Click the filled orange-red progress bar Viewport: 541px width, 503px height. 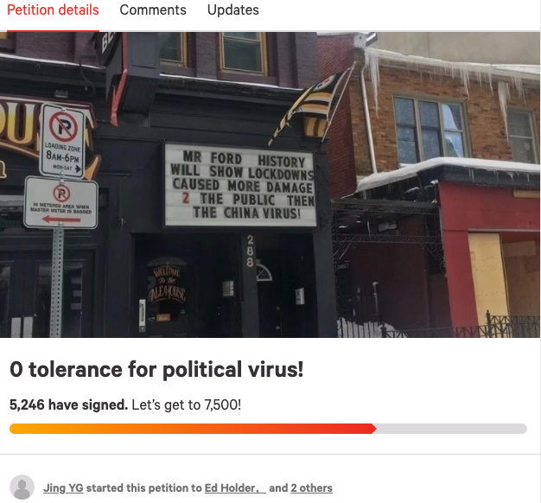point(193,429)
